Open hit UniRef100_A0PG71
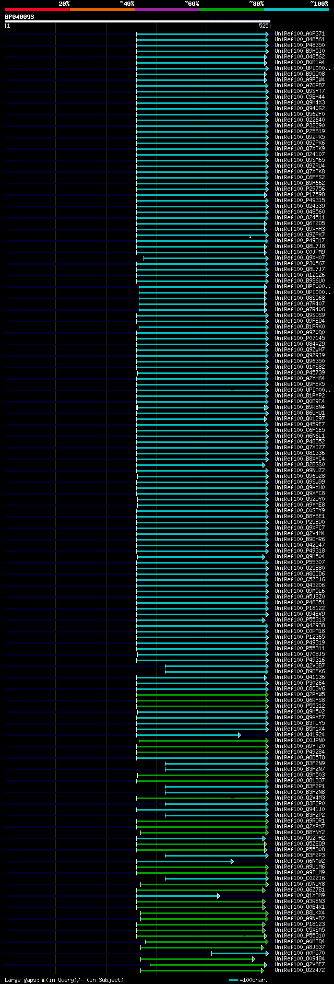The image size is (334, 984). pos(300,33)
